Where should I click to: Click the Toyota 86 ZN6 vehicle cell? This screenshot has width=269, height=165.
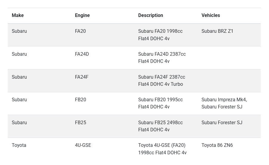217,145
